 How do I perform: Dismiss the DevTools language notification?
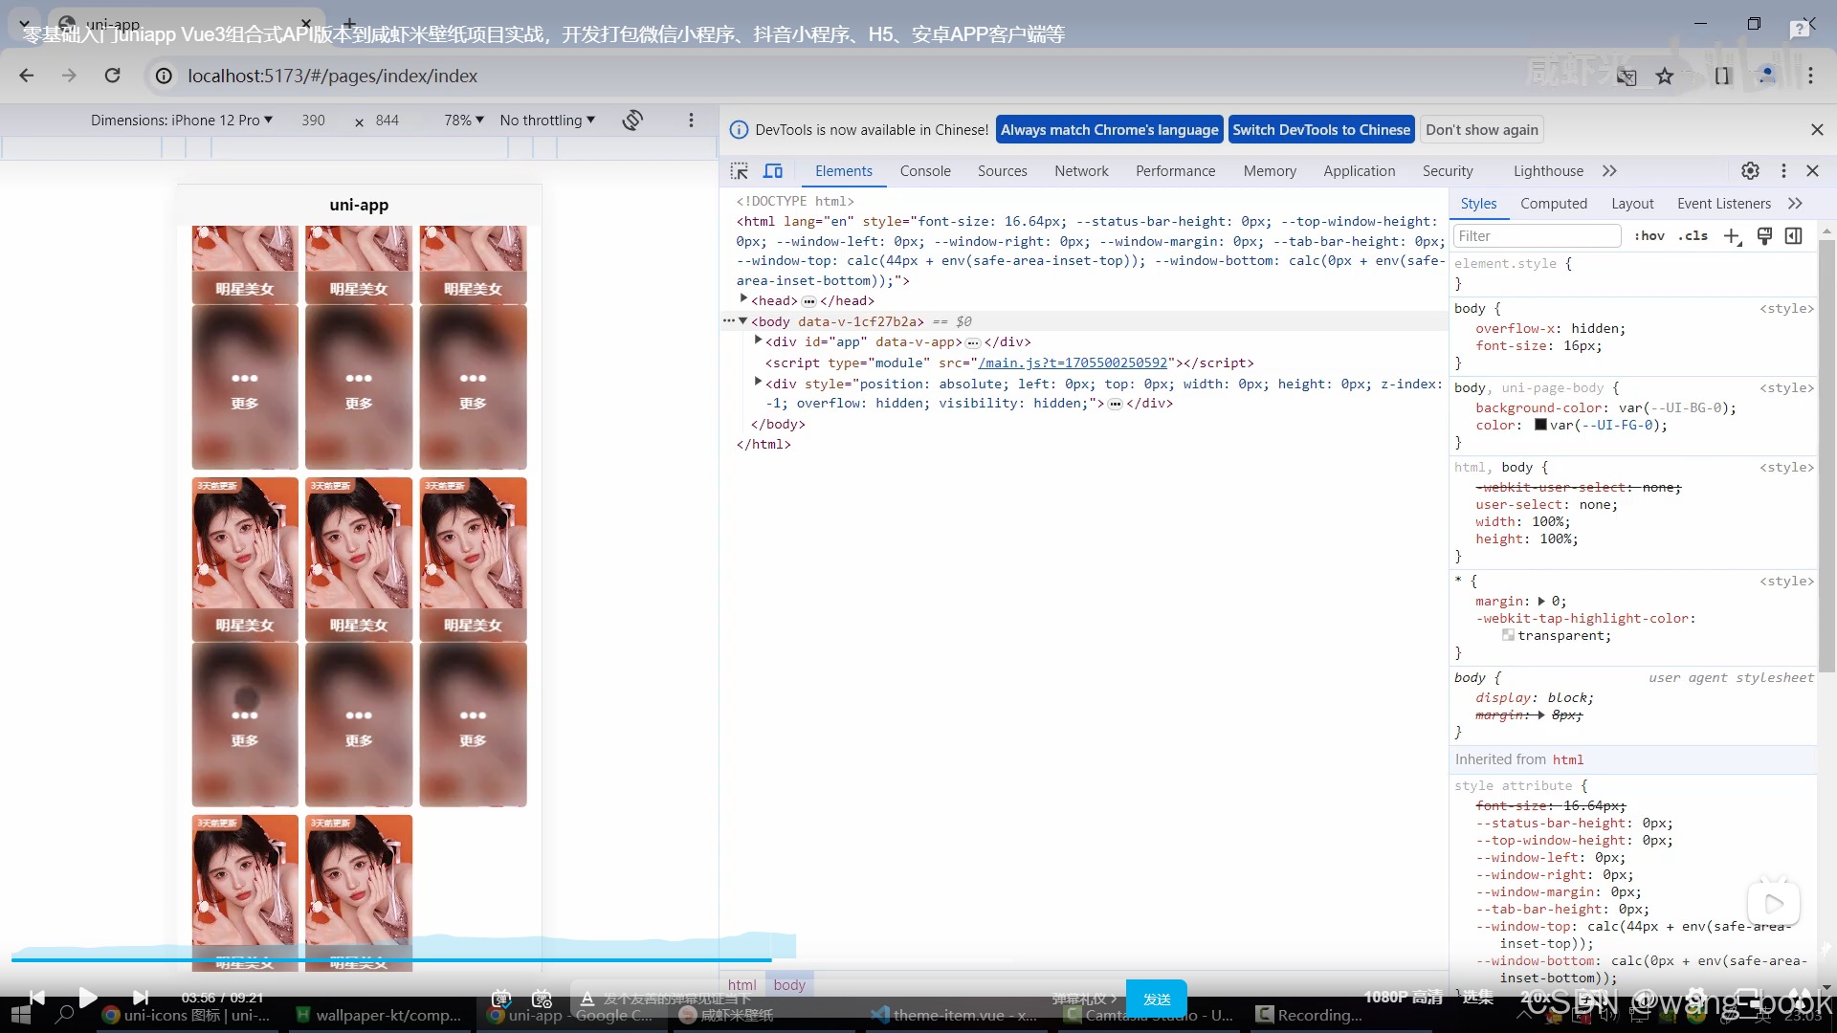[x=1817, y=129]
